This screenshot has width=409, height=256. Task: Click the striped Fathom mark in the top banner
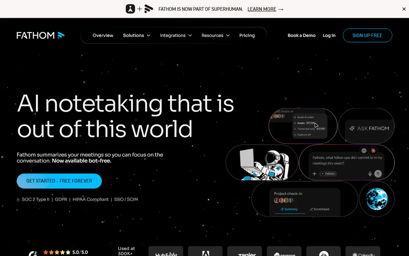click(149, 9)
